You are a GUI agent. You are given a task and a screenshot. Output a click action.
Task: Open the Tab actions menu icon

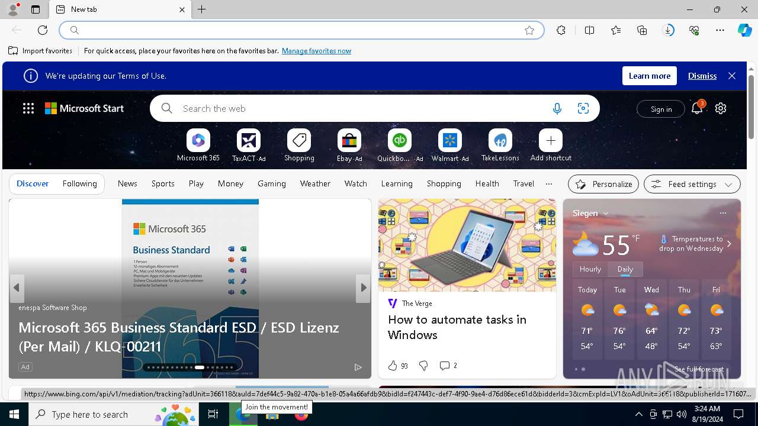point(36,9)
